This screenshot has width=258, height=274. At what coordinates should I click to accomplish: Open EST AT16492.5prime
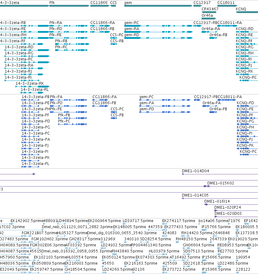click(185, 257)
